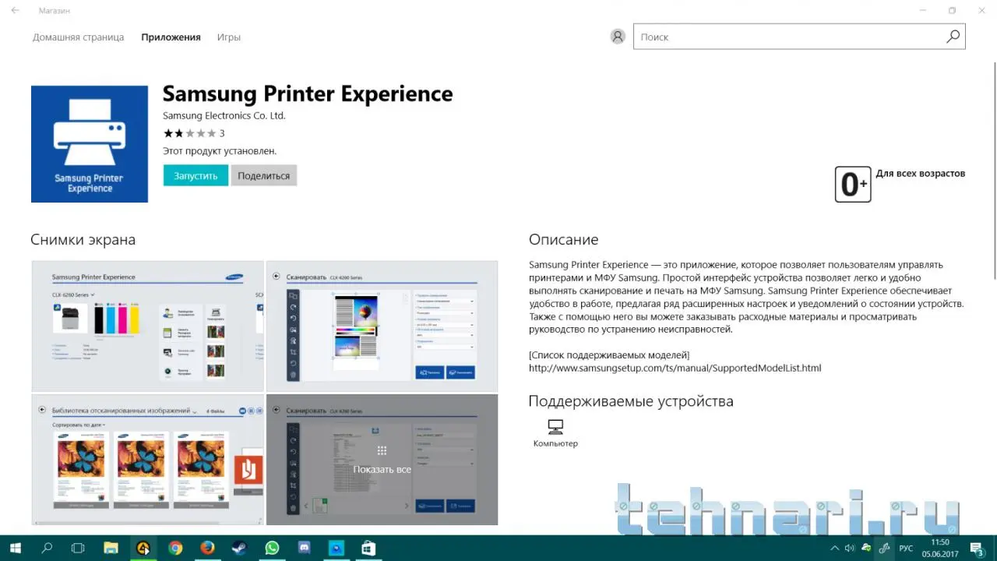The height and width of the screenshot is (561, 997).
Task: Open Task View on the taskbar
Action: [x=78, y=548]
